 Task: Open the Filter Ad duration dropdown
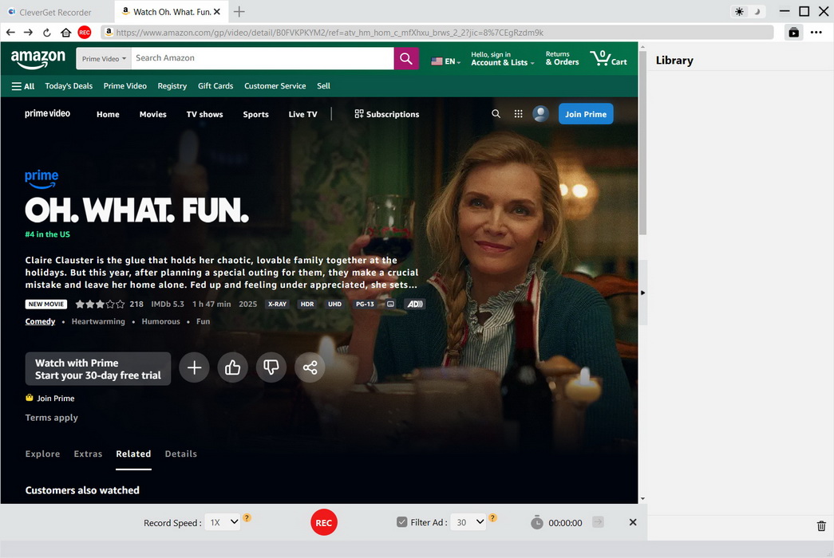coord(468,522)
